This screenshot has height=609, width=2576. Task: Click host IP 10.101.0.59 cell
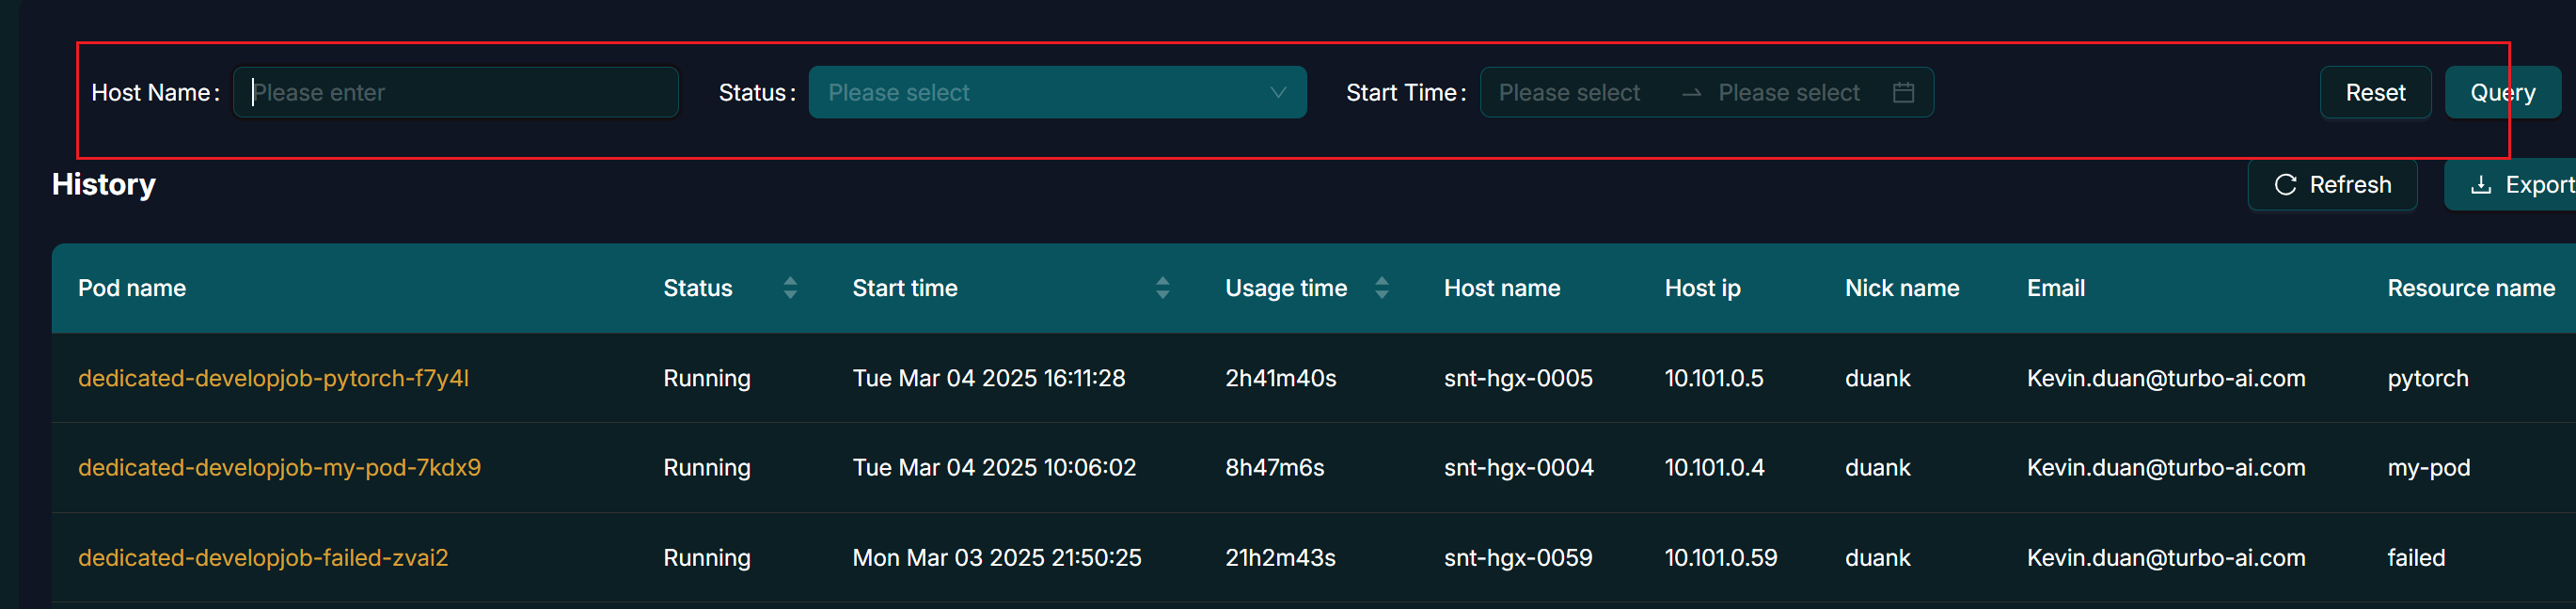1720,557
